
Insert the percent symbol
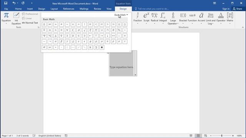[x=119, y=30]
